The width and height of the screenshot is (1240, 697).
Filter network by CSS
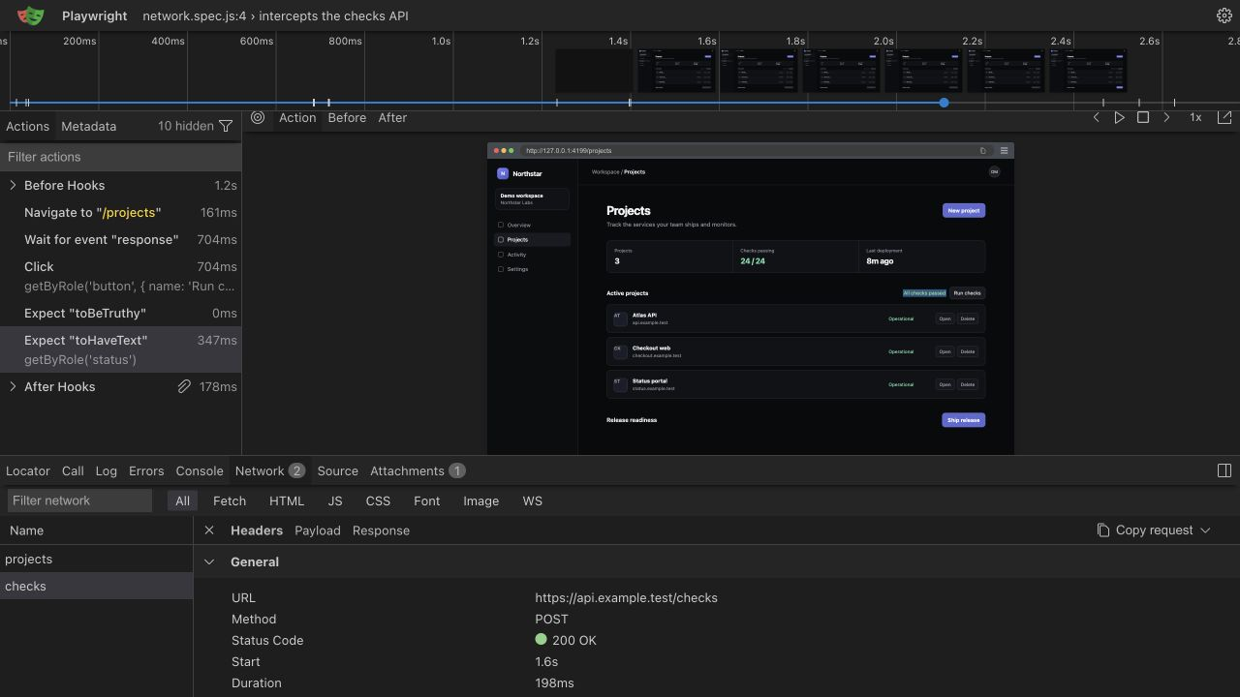point(378,500)
